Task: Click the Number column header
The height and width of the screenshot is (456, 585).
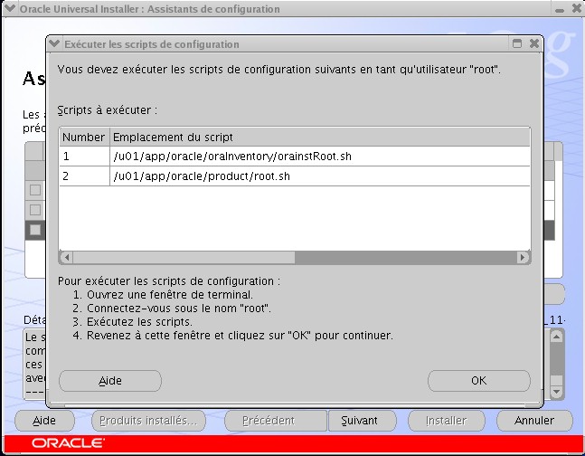Action: [x=84, y=137]
